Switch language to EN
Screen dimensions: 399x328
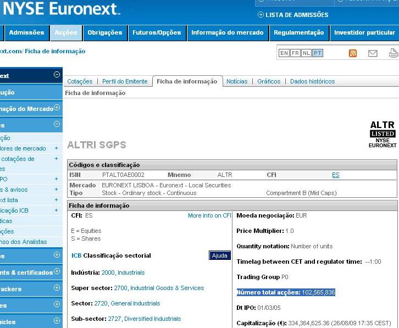[x=284, y=53]
